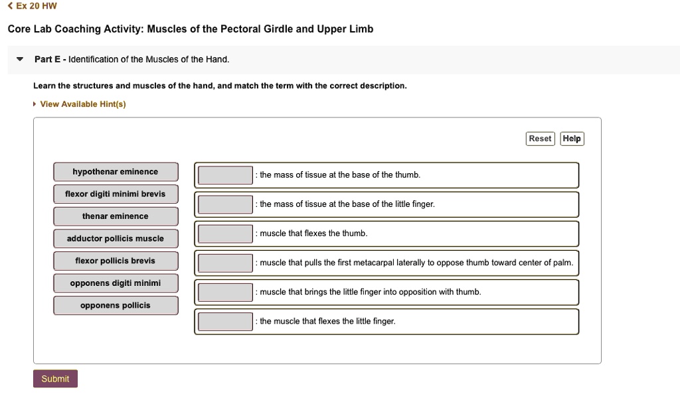Select the thenar eminence term tile
The height and width of the screenshot is (408, 680).
[116, 216]
